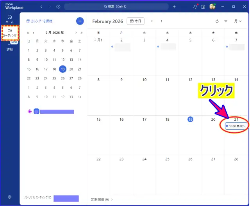Click the February 2026 heading
The height and width of the screenshot is (206, 250).
point(108,21)
